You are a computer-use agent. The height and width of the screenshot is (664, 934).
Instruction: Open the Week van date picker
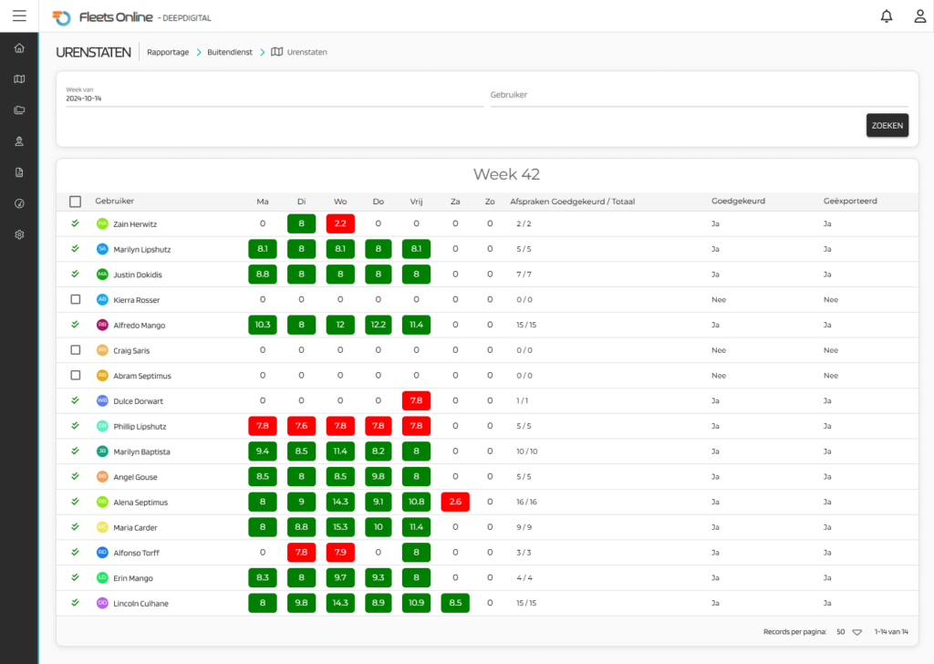pyautogui.click(x=275, y=95)
